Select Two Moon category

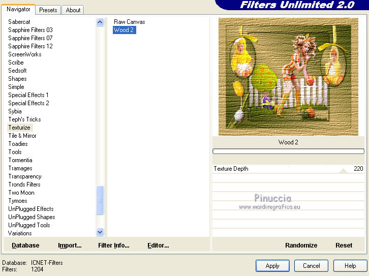coord(21,193)
